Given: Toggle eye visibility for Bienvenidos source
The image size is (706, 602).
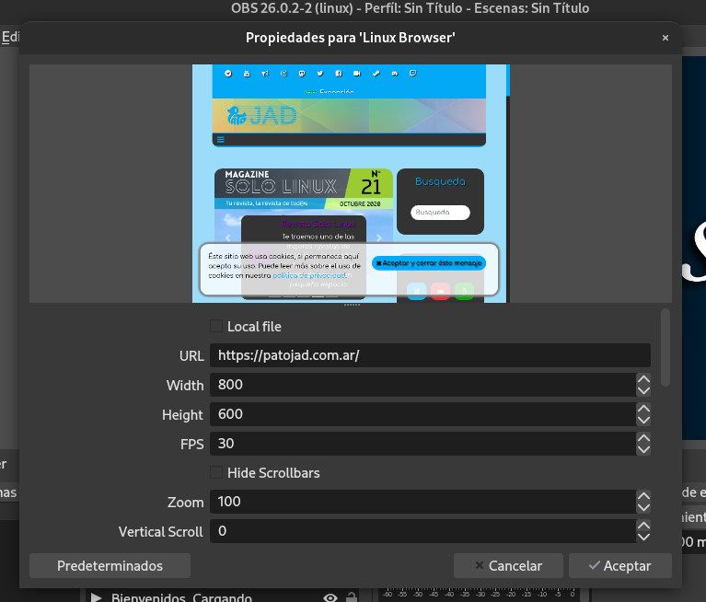Looking at the screenshot, I should [x=330, y=597].
